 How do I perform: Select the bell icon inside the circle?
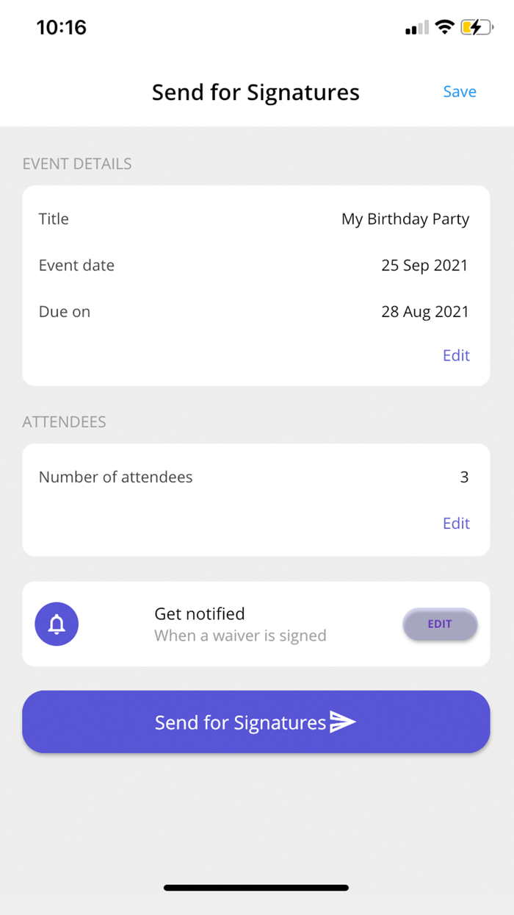point(57,624)
